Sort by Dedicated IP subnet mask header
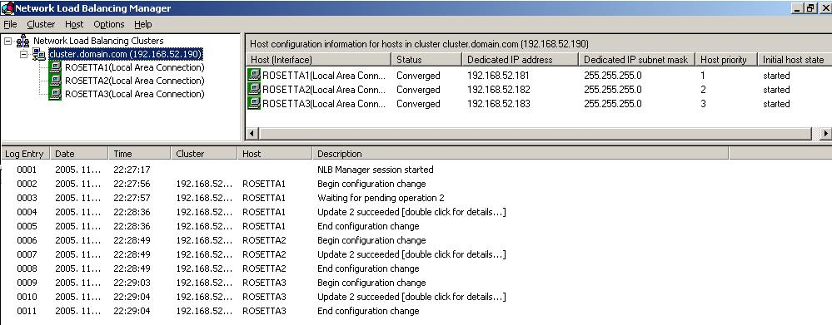 [636, 60]
